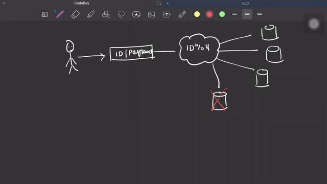This screenshot has width=327, height=184.
Task: Choose the red pen color
Action: coord(209,14)
